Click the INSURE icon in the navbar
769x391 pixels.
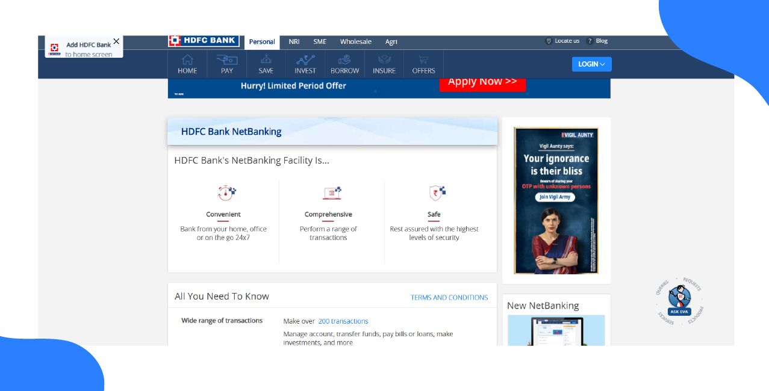tap(384, 60)
